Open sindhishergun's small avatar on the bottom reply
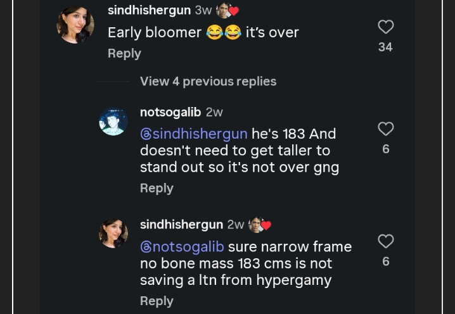Viewport: 455px width, 314px height. (113, 234)
